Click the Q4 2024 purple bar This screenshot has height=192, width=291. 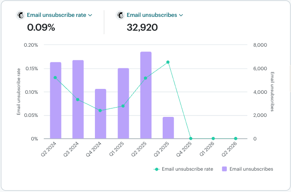click(x=101, y=114)
